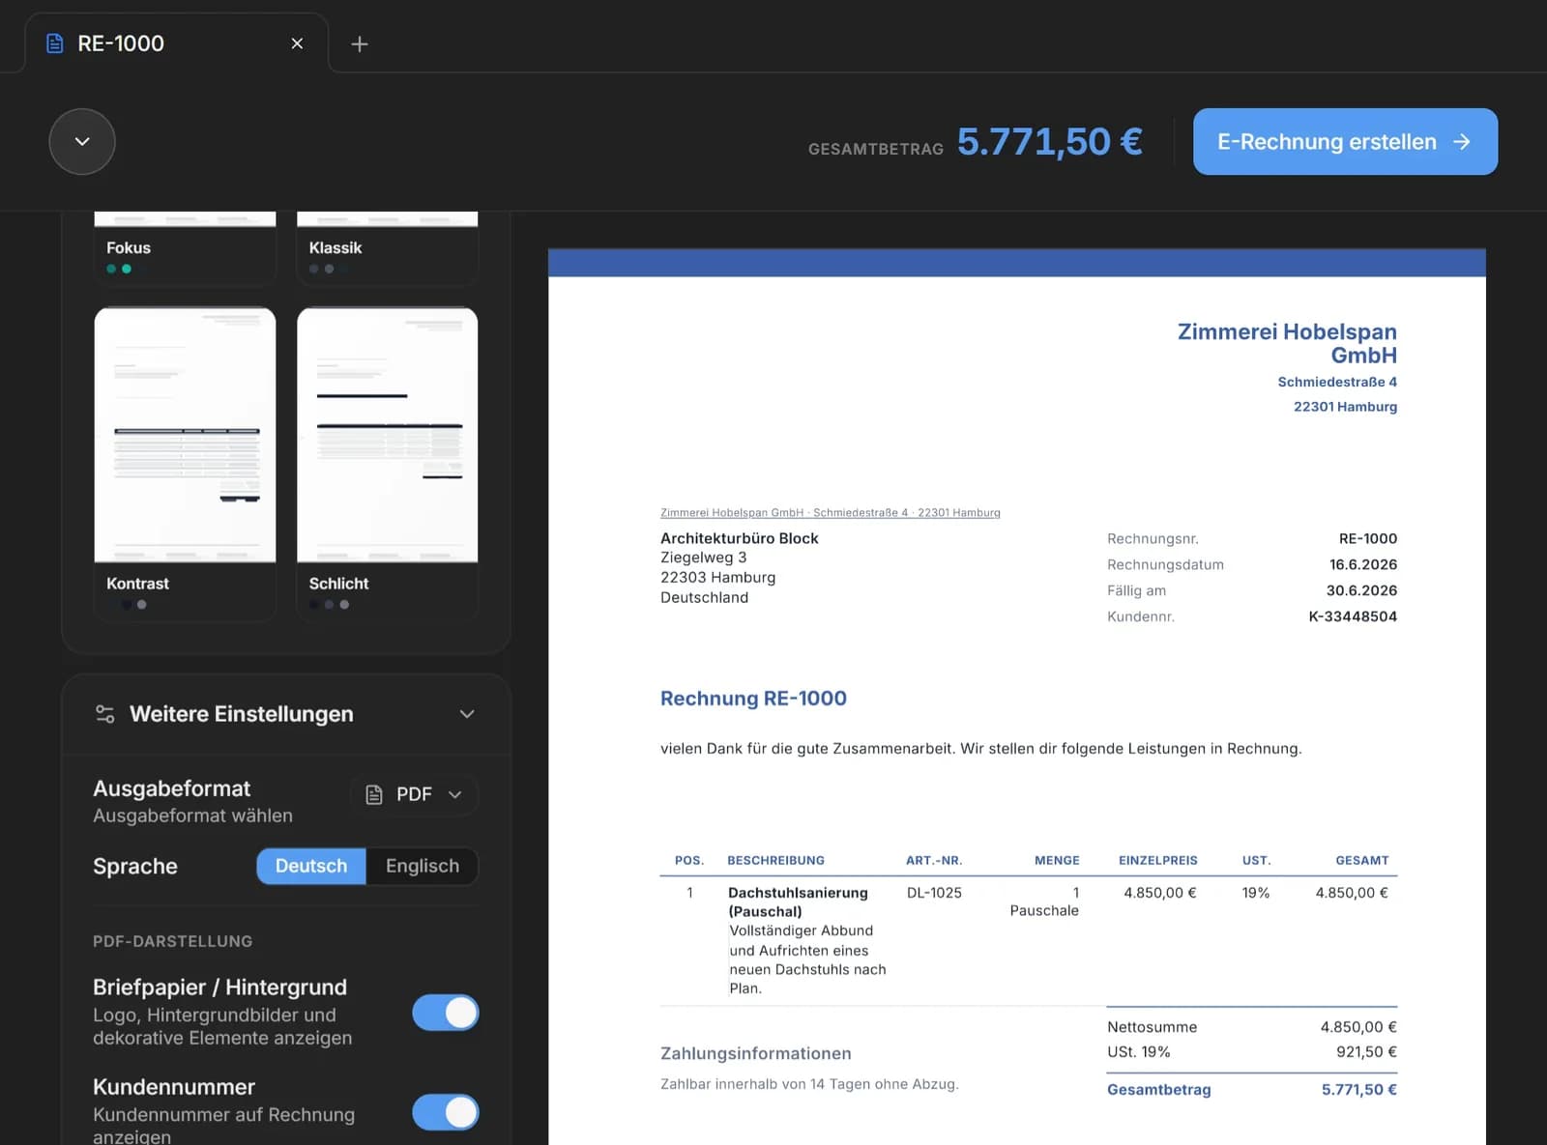
Task: Click the EINZELPREIS column header
Action: 1157,860
